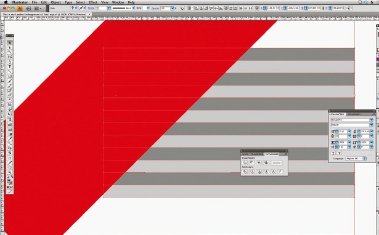Select the Hand tool
Image resolution: width=379 pixels, height=235 pixels.
point(10,167)
